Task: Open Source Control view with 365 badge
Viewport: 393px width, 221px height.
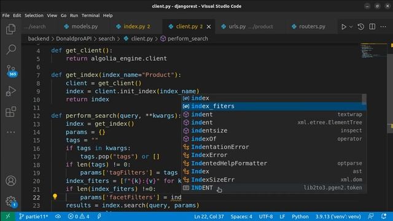Action: tap(11, 71)
